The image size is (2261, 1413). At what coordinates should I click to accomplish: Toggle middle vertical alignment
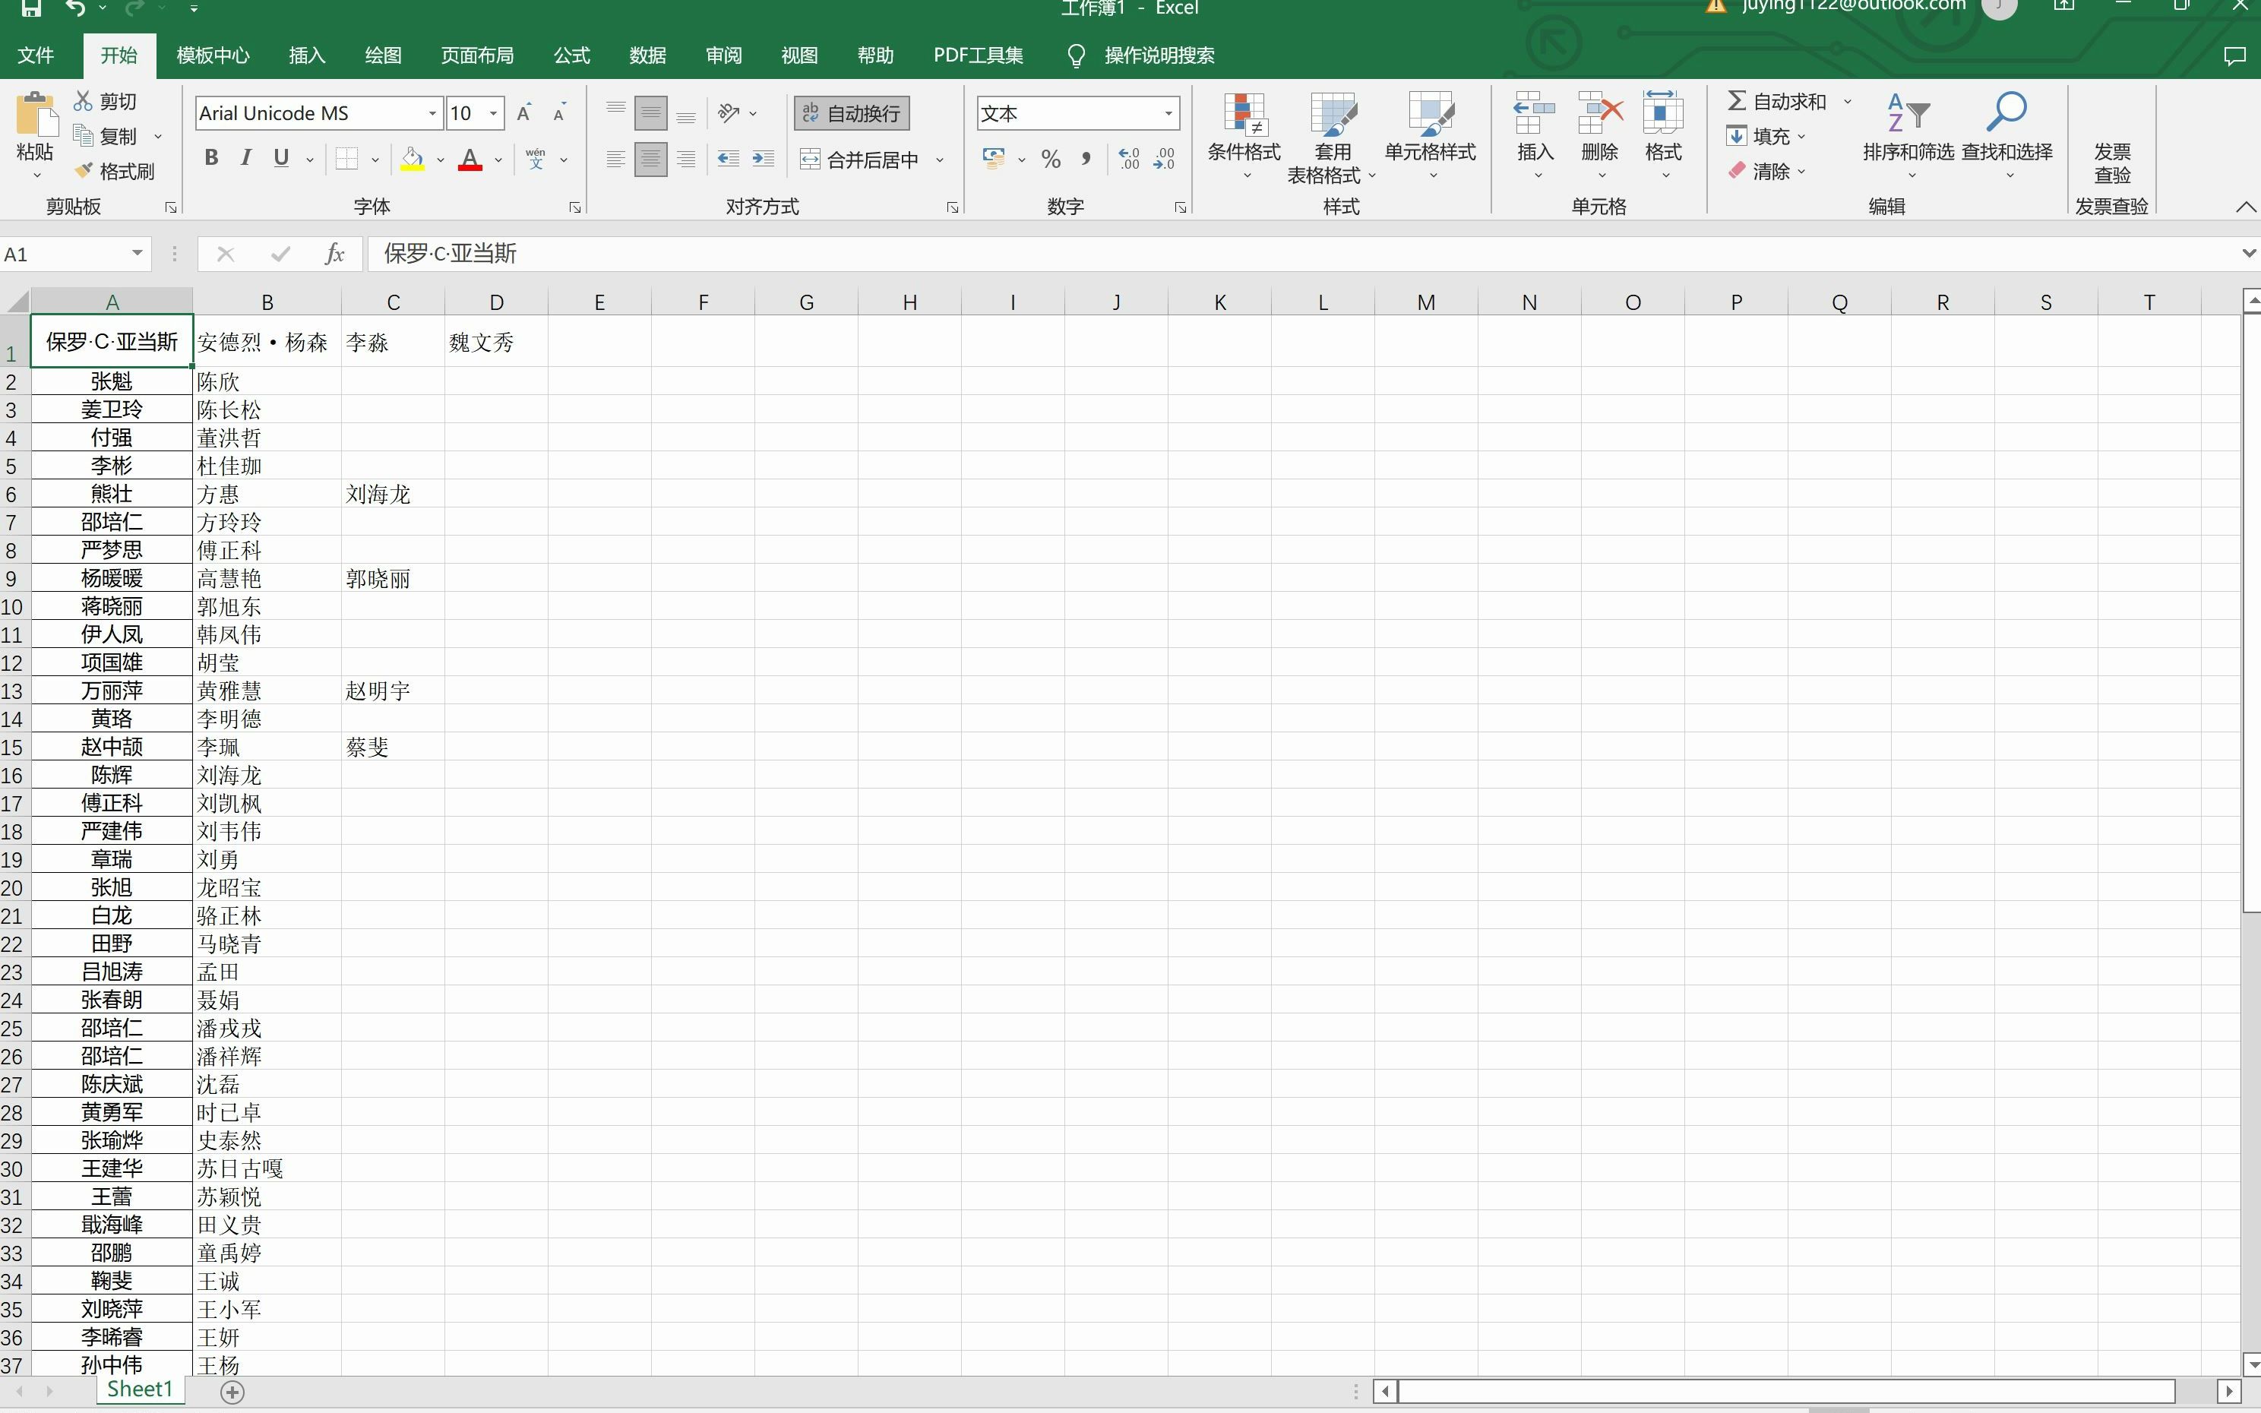(651, 113)
